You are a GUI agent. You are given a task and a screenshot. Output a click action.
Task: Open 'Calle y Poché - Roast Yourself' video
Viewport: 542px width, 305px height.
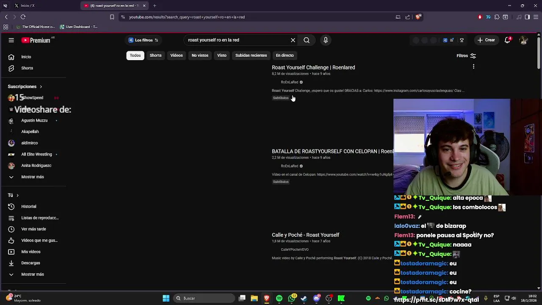click(x=305, y=235)
